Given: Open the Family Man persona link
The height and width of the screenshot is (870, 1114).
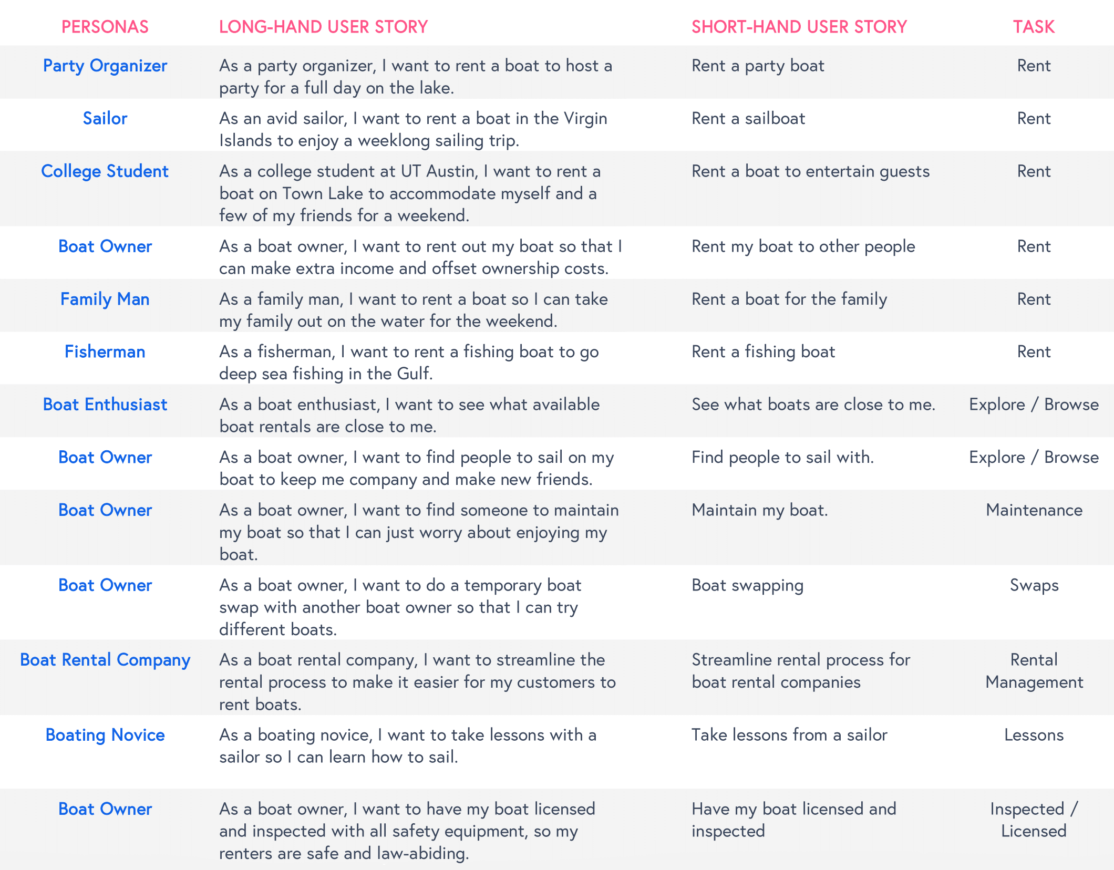Looking at the screenshot, I should point(105,299).
